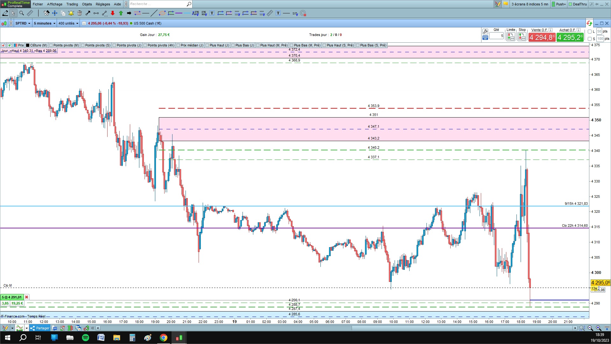Click the Qté quantity input field

(x=496, y=36)
